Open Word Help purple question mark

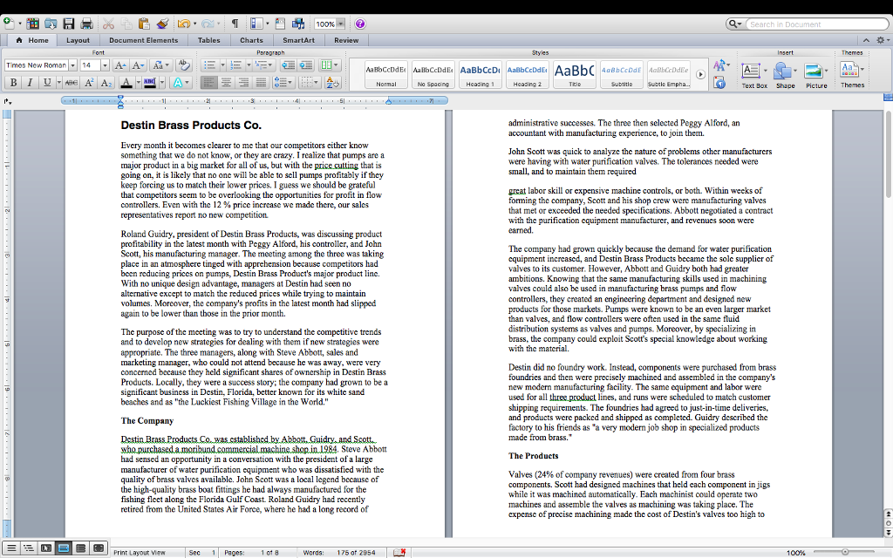[360, 24]
